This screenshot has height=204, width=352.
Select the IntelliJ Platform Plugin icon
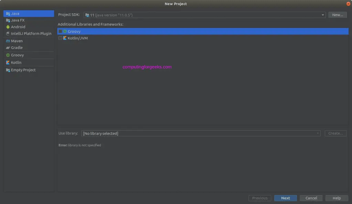pos(8,34)
